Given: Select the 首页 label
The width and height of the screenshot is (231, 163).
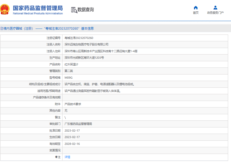Looking at the screenshot, I should (x=196, y=13).
